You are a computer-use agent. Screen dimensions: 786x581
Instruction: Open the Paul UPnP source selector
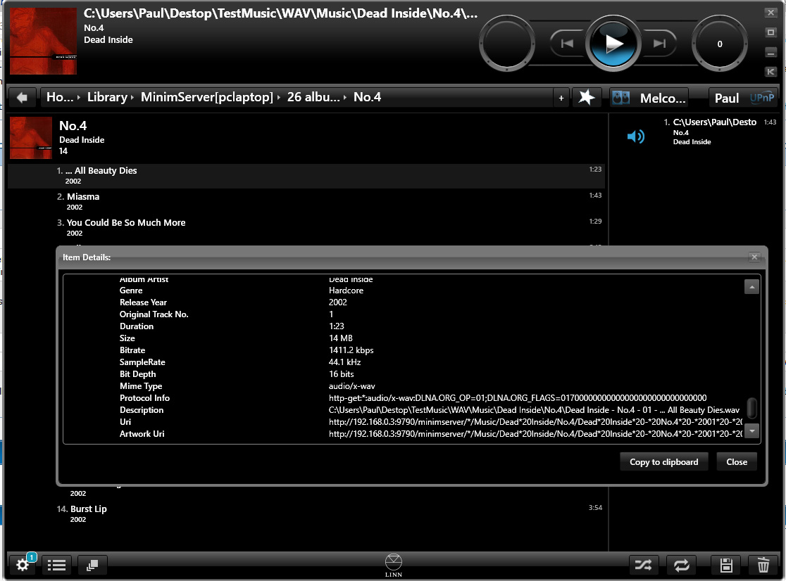(743, 98)
